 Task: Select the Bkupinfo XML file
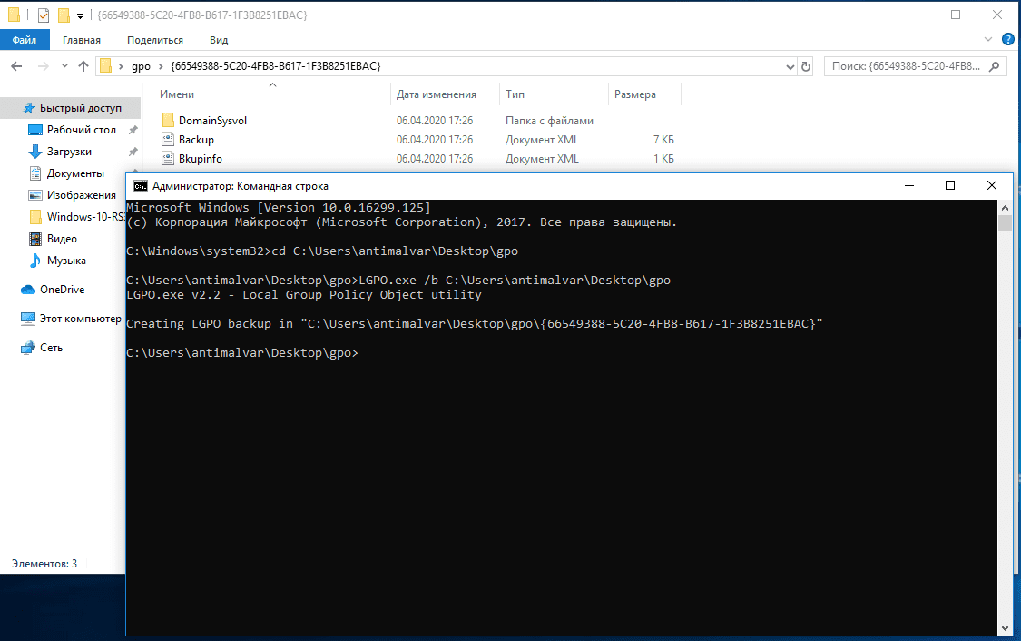(200, 159)
